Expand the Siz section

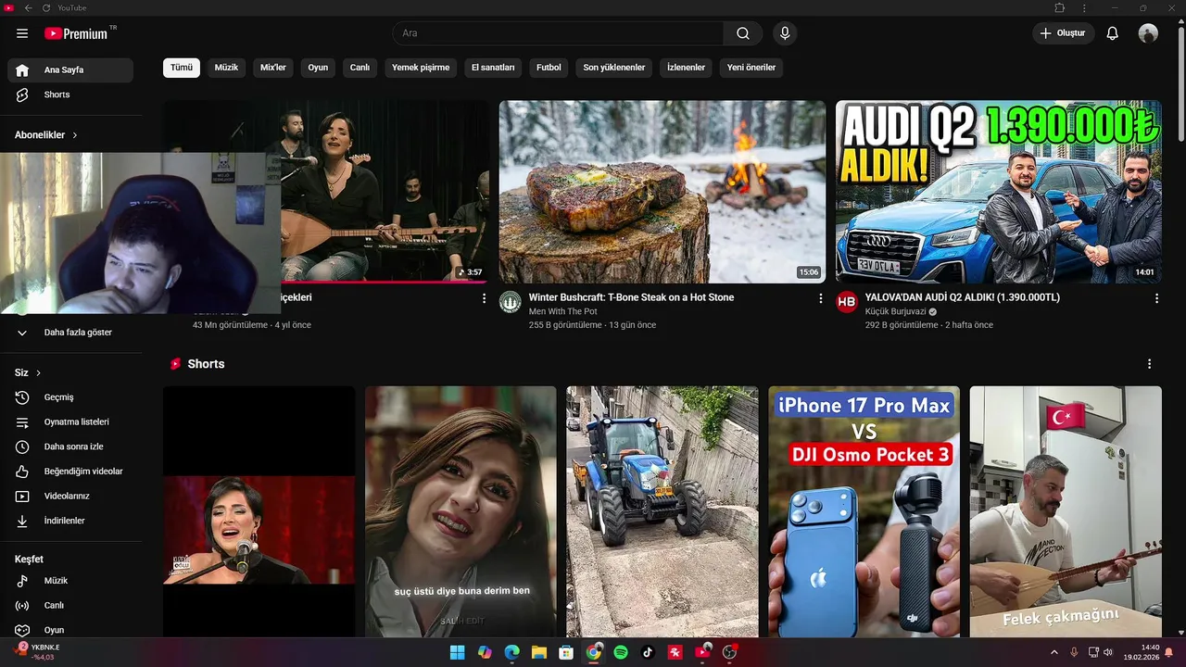coord(28,372)
